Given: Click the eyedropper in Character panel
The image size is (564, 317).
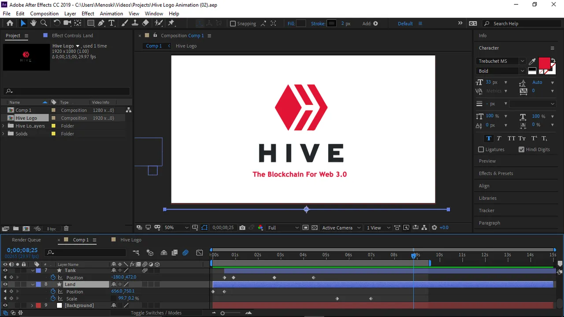Looking at the screenshot, I should (x=532, y=62).
